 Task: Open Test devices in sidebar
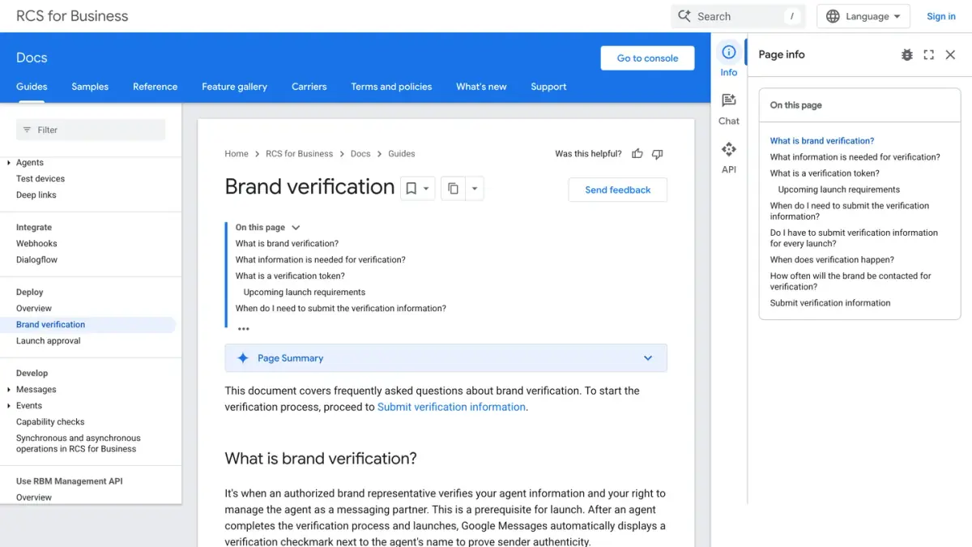click(40, 179)
